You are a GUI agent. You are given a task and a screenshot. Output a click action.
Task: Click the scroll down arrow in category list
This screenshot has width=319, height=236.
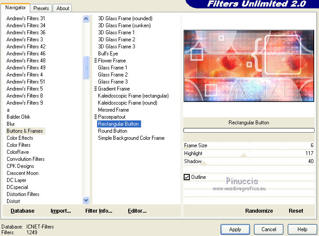click(x=86, y=200)
